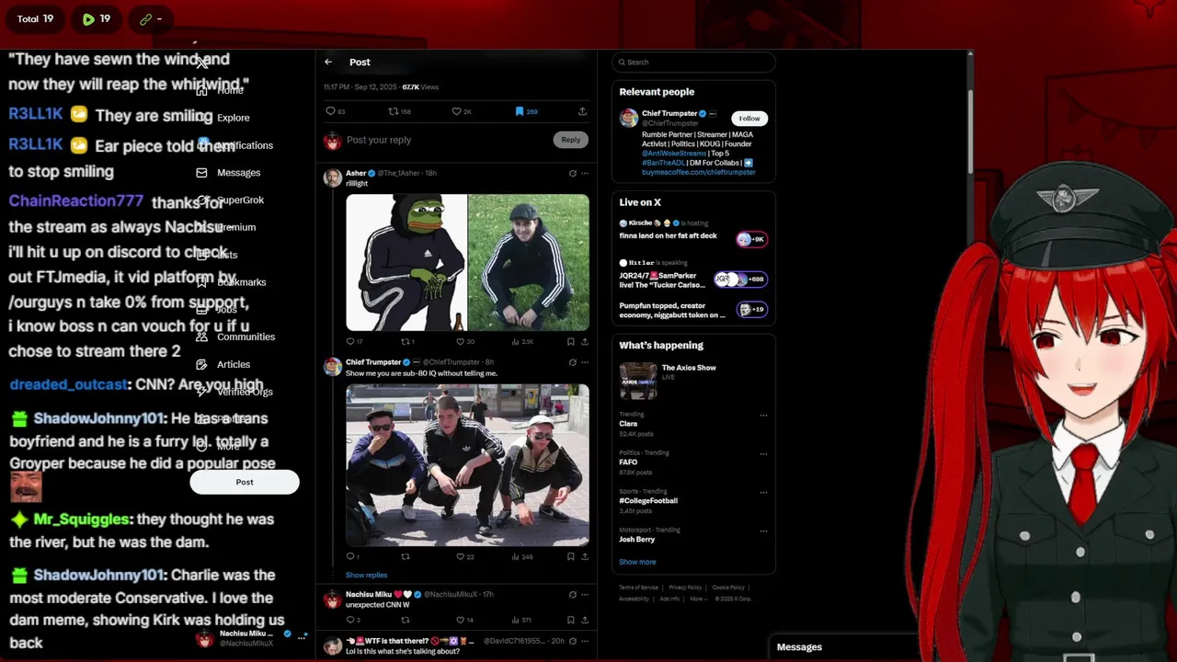1177x662 pixels.
Task: Go back using the arrow beside Post
Action: [328, 62]
